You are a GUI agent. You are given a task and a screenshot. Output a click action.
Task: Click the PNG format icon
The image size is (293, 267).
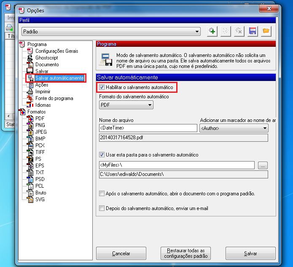[x=30, y=125]
